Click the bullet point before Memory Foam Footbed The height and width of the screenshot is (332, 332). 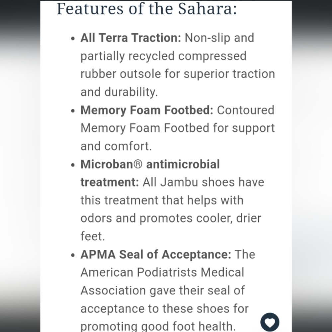pyautogui.click(x=73, y=111)
